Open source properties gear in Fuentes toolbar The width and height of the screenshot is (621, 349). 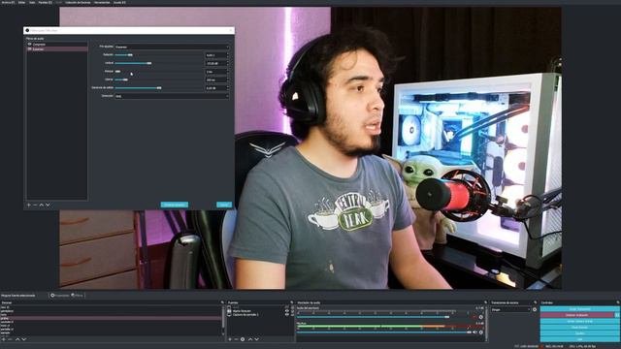243,339
